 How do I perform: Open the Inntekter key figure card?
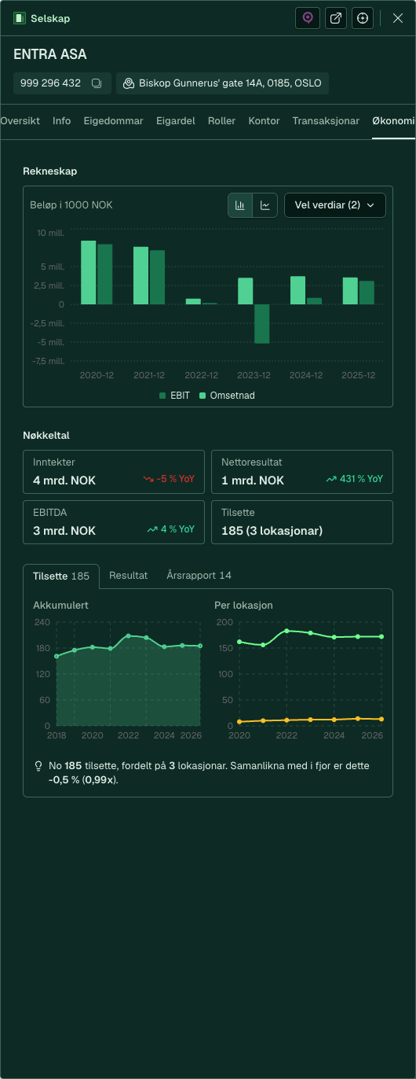[114, 472]
